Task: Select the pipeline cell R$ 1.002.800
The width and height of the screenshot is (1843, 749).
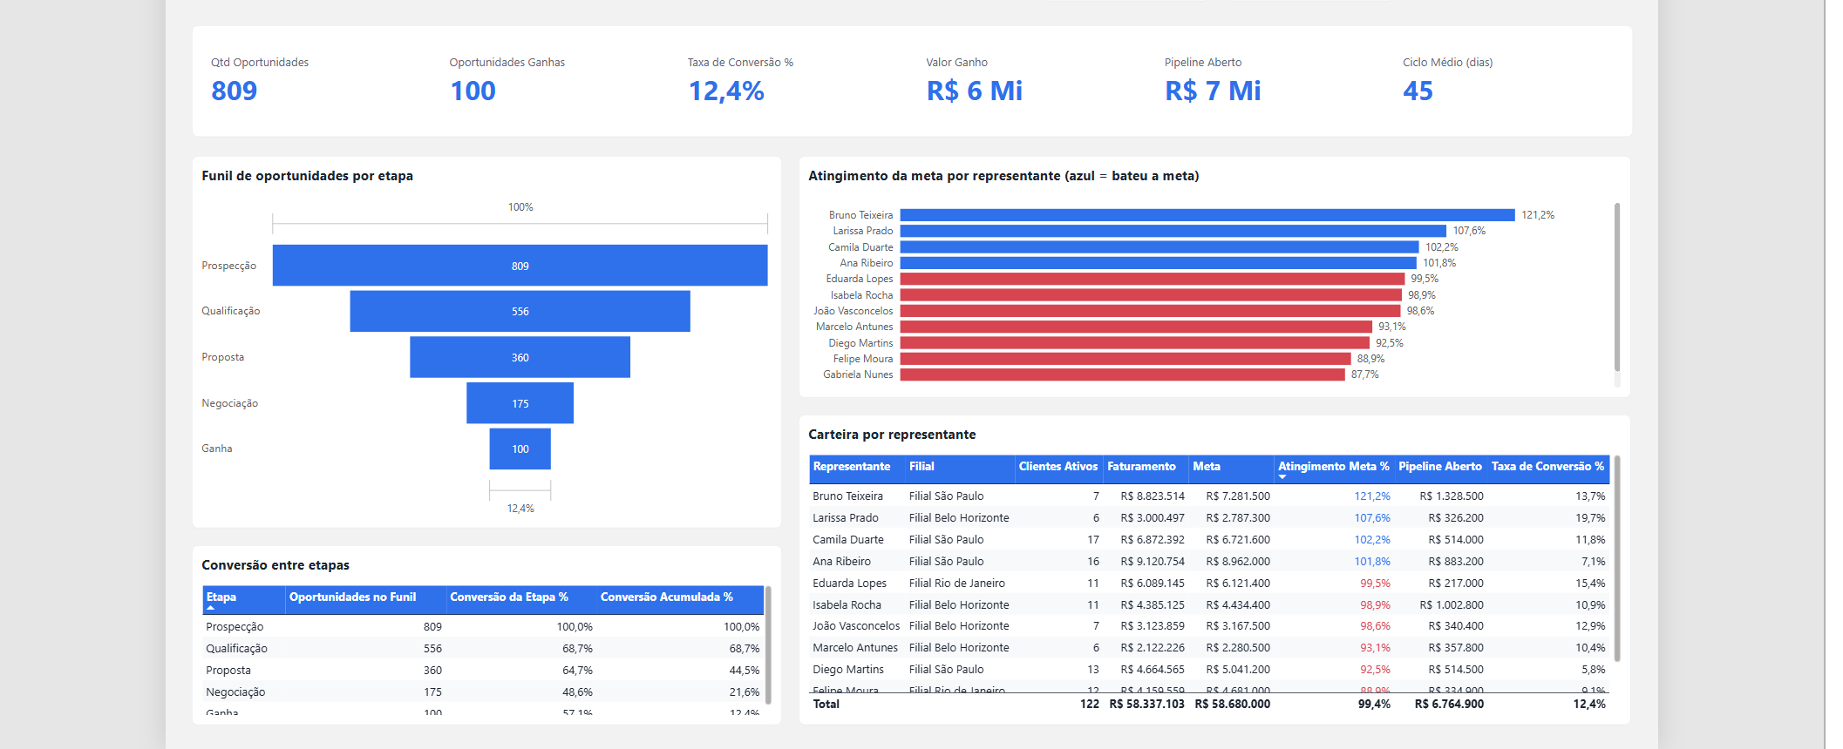Action: point(1452,605)
